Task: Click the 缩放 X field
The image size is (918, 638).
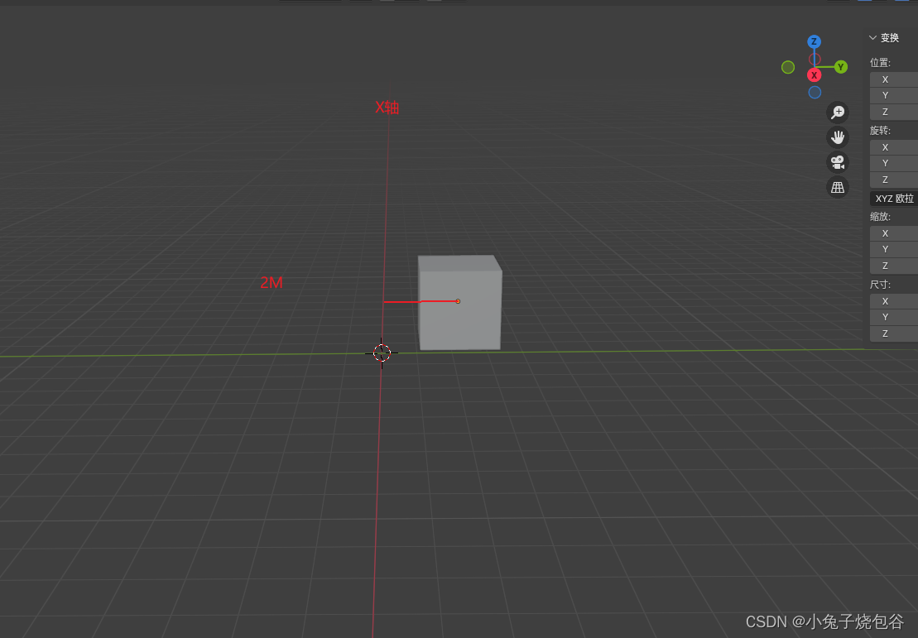Action: [x=894, y=233]
